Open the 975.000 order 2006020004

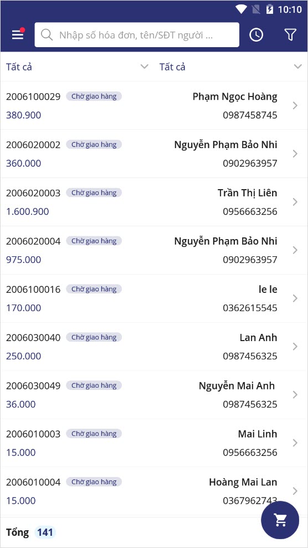pyautogui.click(x=154, y=250)
